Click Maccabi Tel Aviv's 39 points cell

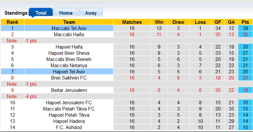click(x=245, y=28)
